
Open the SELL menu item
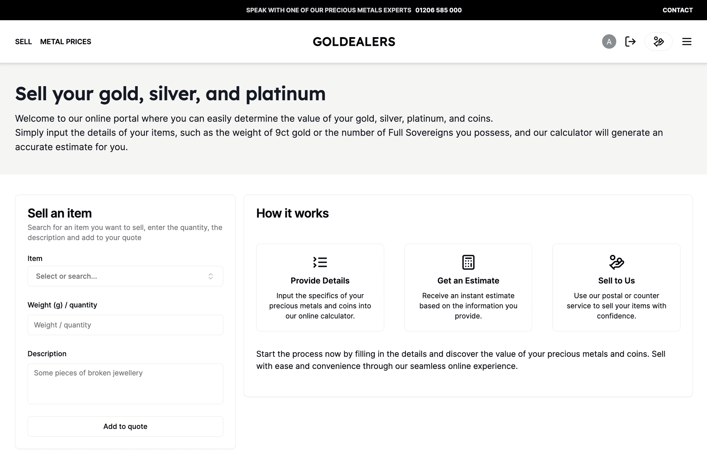tap(24, 42)
